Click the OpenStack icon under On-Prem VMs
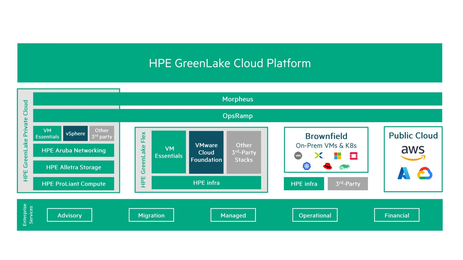 point(354,155)
